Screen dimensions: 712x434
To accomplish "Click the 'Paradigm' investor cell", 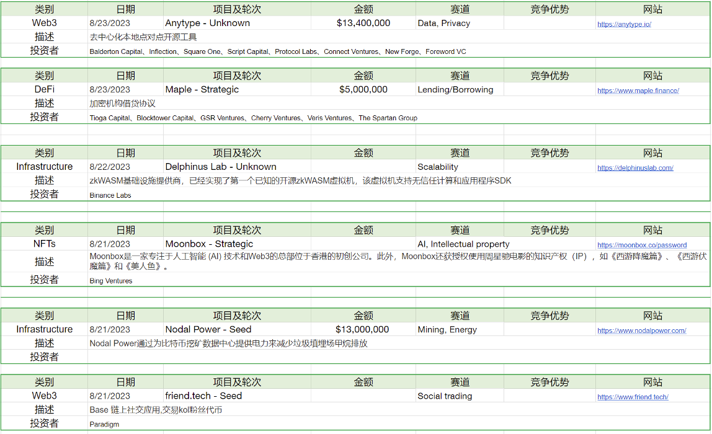I will [399, 423].
